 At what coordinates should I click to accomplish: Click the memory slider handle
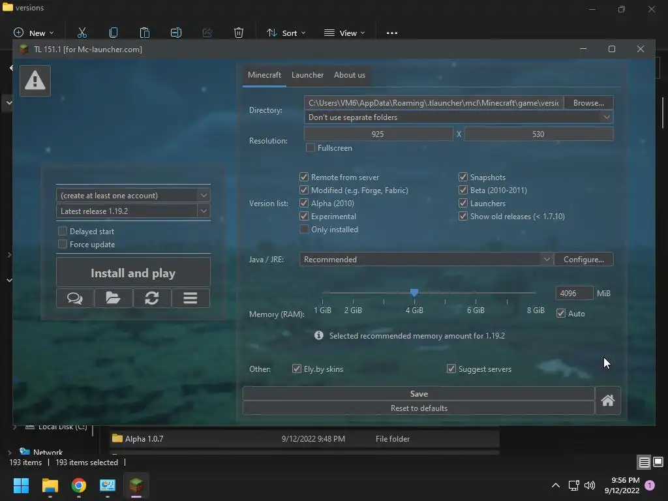pyautogui.click(x=414, y=293)
